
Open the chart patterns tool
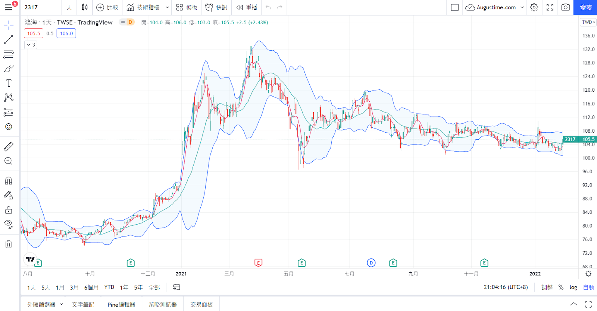point(9,98)
